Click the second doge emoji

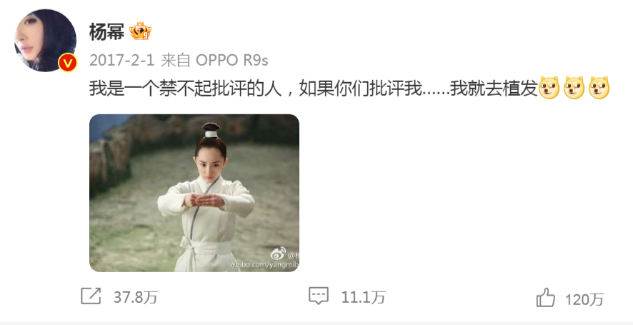(x=574, y=88)
